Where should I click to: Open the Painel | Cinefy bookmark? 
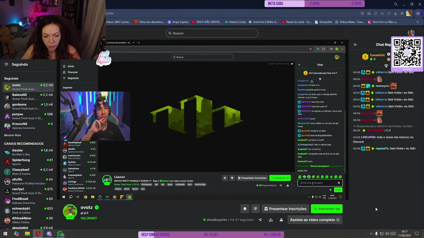click(x=235, y=22)
